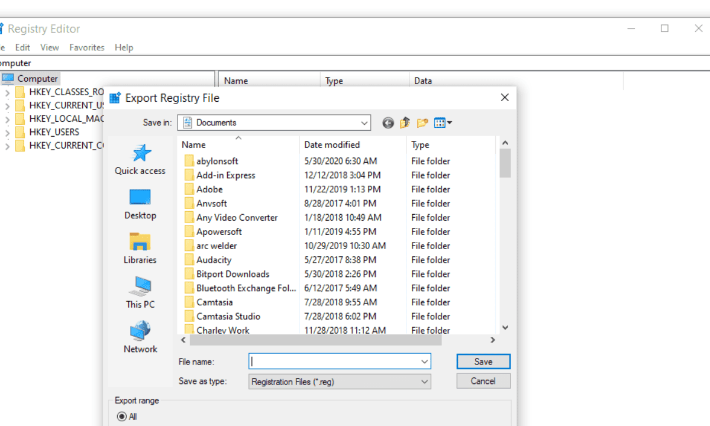Screen dimensions: 710x426
Task: Create a new folder using the toolbar icon
Action: coord(422,122)
